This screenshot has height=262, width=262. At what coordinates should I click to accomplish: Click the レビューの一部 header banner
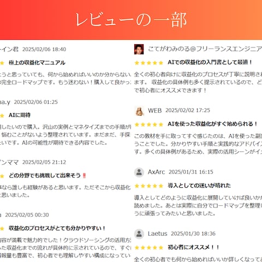131,20
